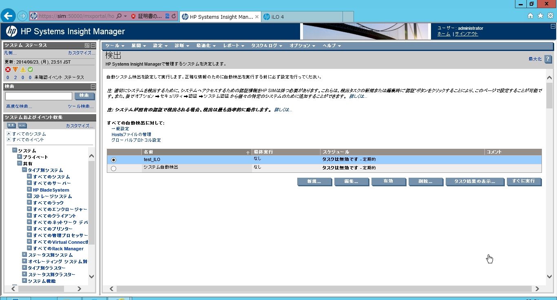
Task: Select the test_ILO radio button
Action: click(113, 160)
